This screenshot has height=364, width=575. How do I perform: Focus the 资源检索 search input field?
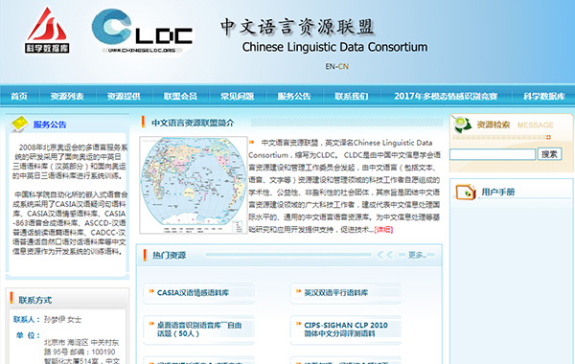coord(493,154)
